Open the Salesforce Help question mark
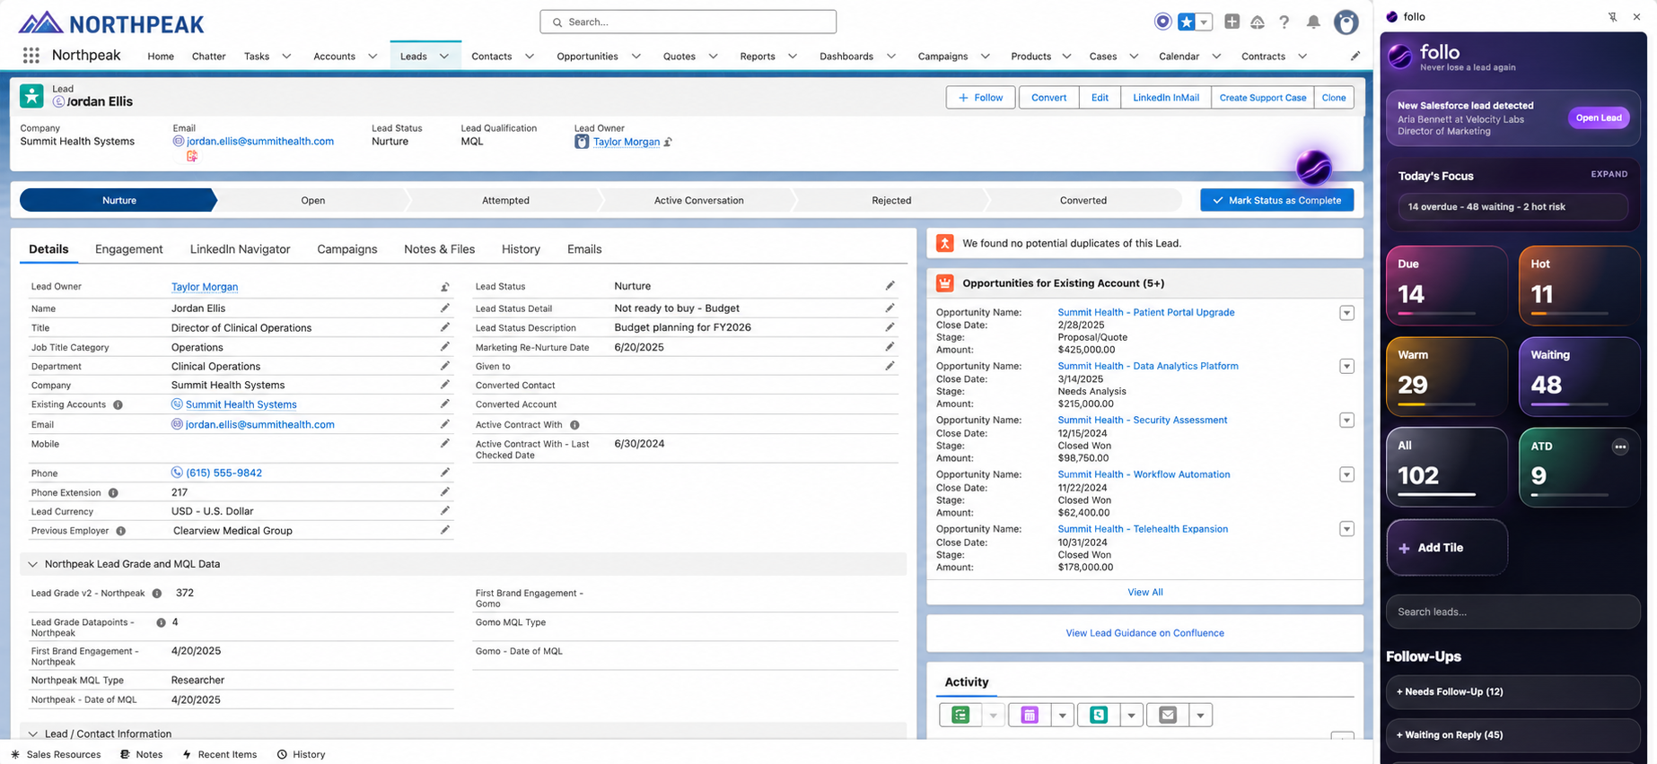Image resolution: width=1657 pixels, height=764 pixels. click(x=1284, y=22)
